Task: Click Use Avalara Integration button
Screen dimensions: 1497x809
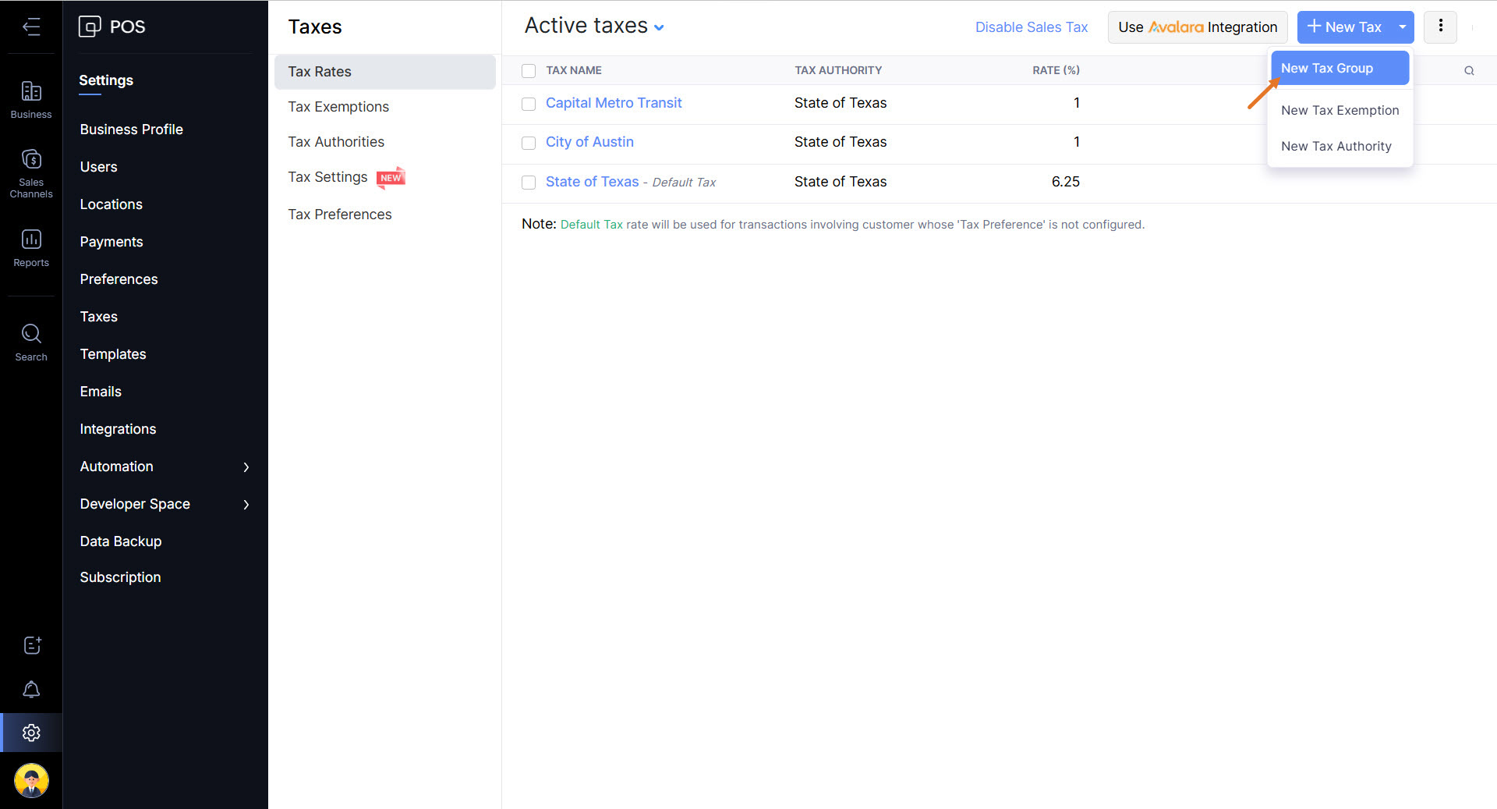Action: [x=1197, y=27]
